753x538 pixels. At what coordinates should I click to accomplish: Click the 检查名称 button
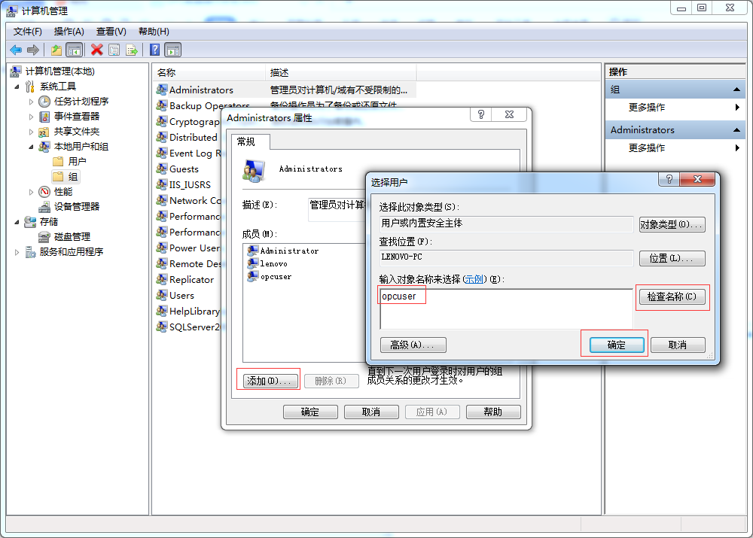tap(672, 296)
